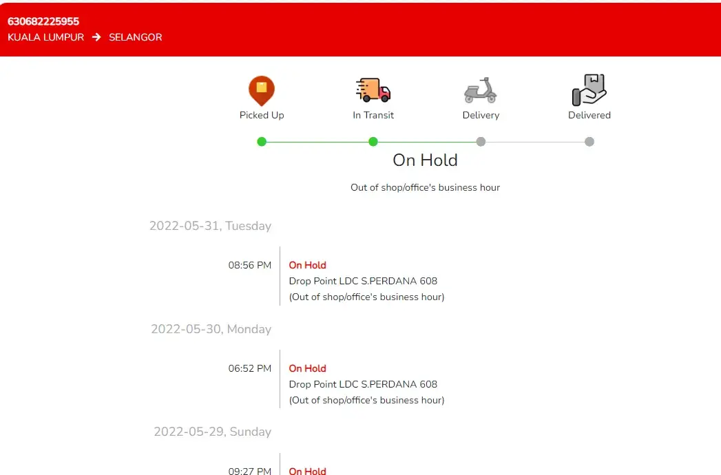
Task: Click the gray Delivery progress dot
Action: coord(481,142)
